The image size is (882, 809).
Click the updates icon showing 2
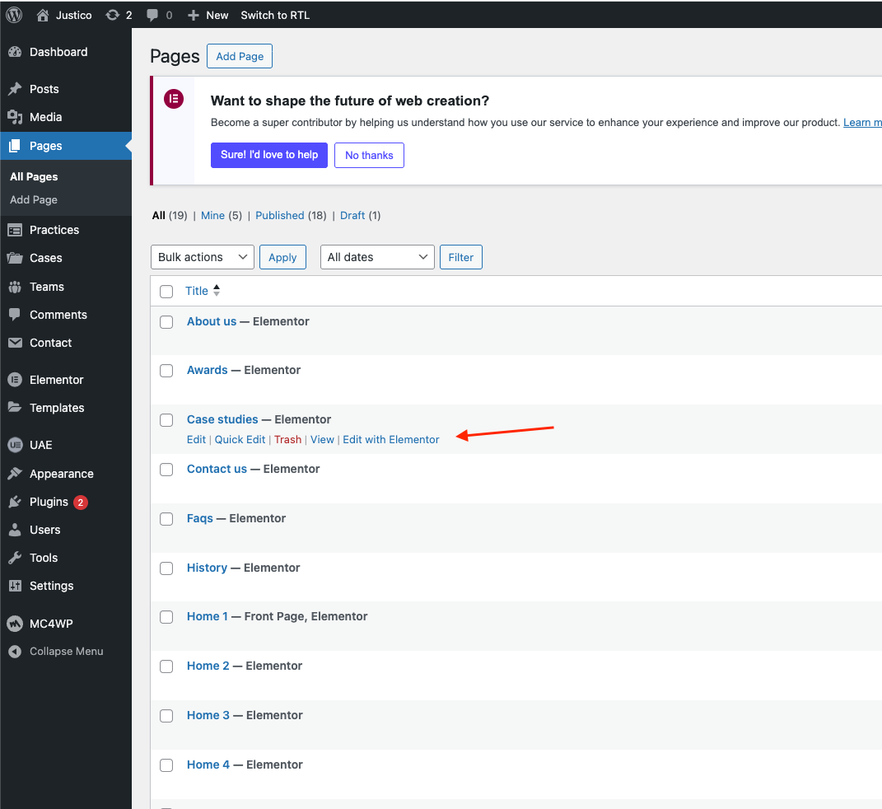112,15
